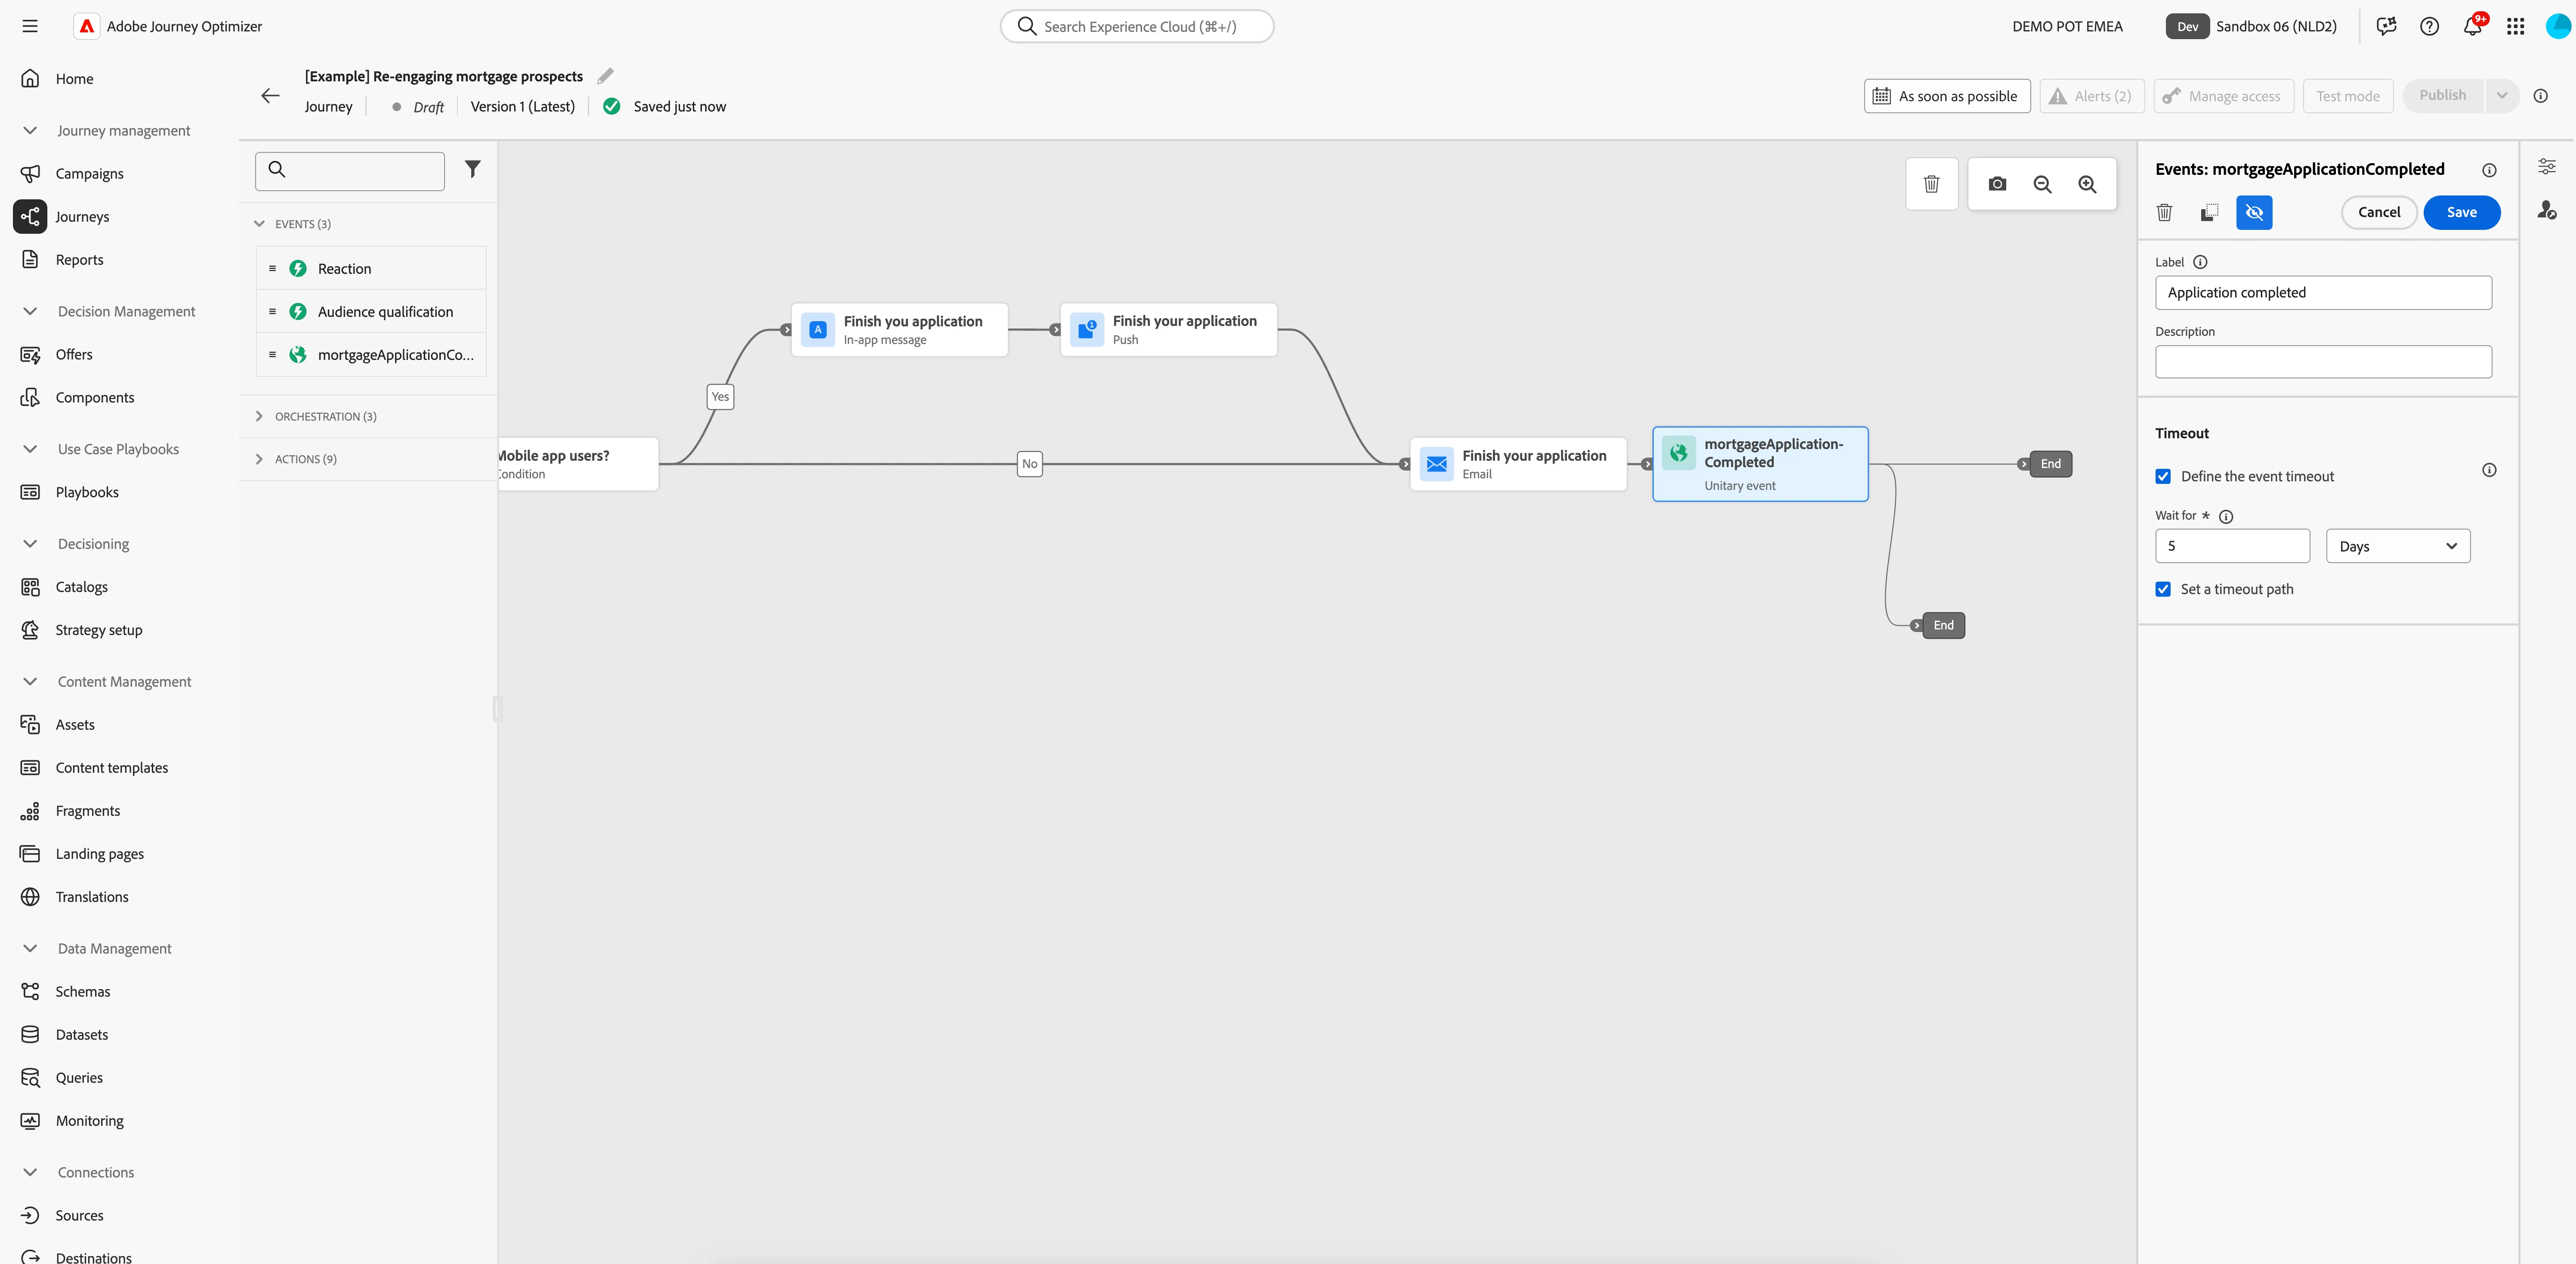Open the user profile avatar
This screenshot has height=1264, width=2576.
[x=2558, y=26]
